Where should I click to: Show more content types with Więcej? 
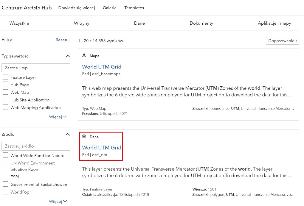58,117
